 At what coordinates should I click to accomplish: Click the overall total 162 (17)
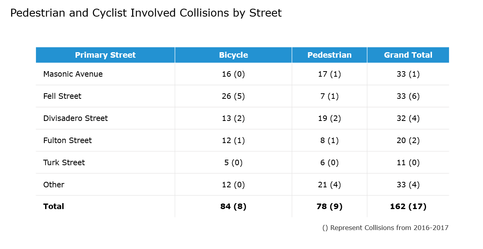tap(408, 206)
